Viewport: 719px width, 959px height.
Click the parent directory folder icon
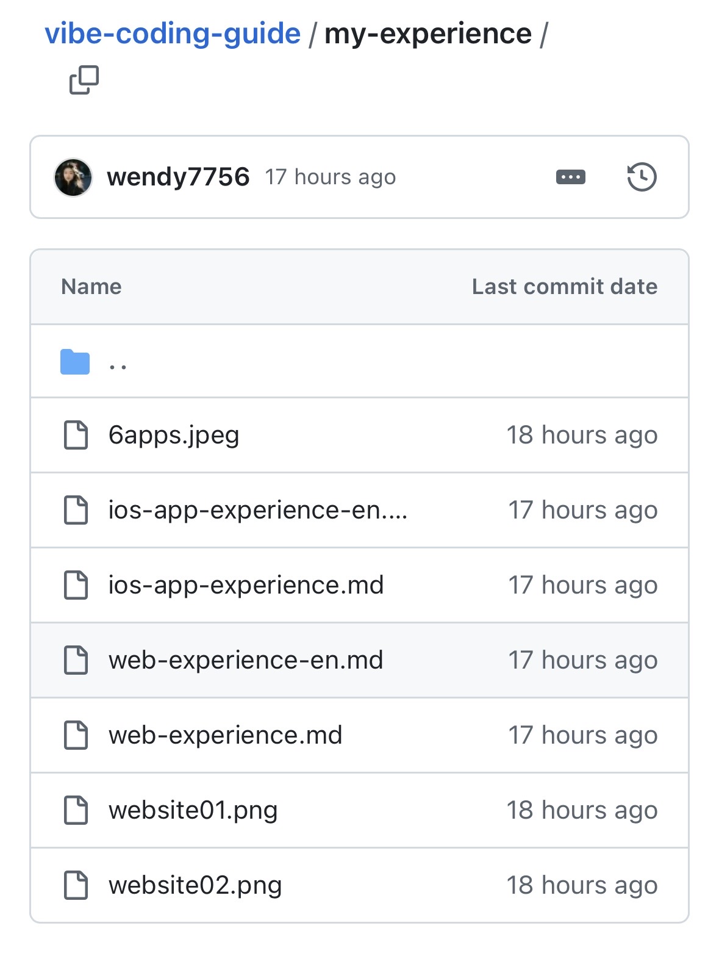coord(75,362)
